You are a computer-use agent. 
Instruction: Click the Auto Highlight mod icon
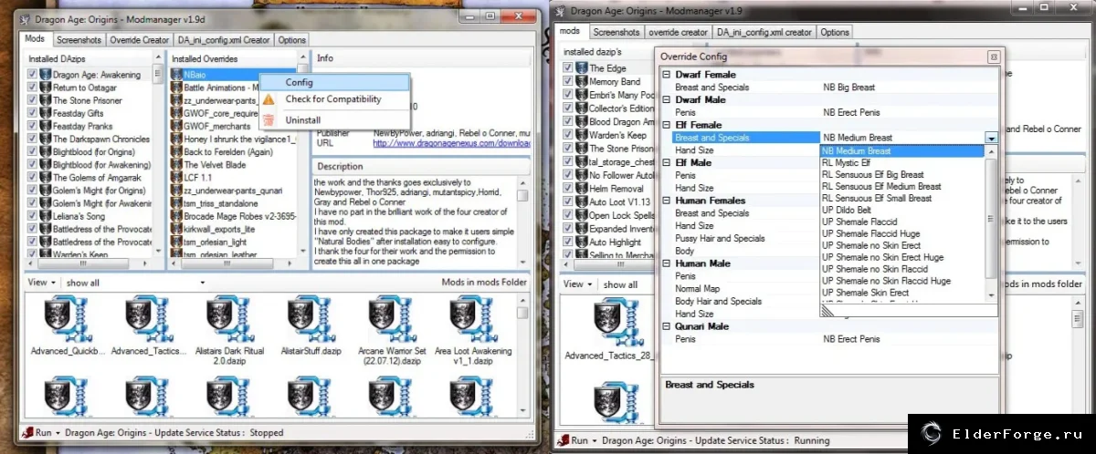coord(581,242)
